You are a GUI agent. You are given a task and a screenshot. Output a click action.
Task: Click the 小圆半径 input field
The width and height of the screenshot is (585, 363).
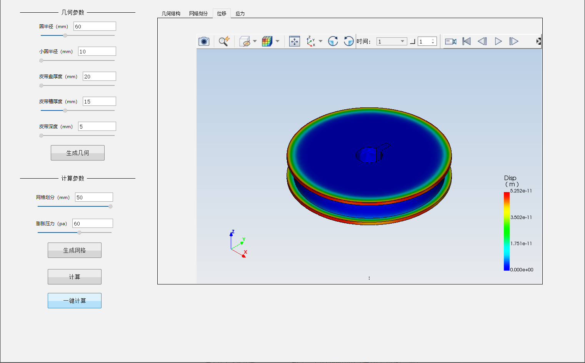[x=97, y=51]
